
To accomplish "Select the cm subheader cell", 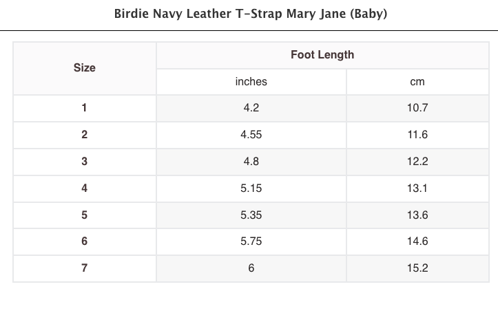I will tap(417, 82).
